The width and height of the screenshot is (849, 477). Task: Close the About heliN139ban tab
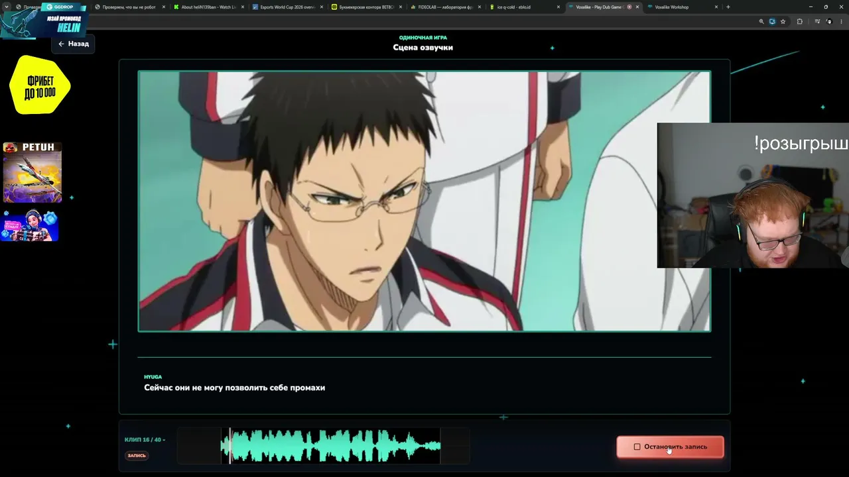coord(243,7)
